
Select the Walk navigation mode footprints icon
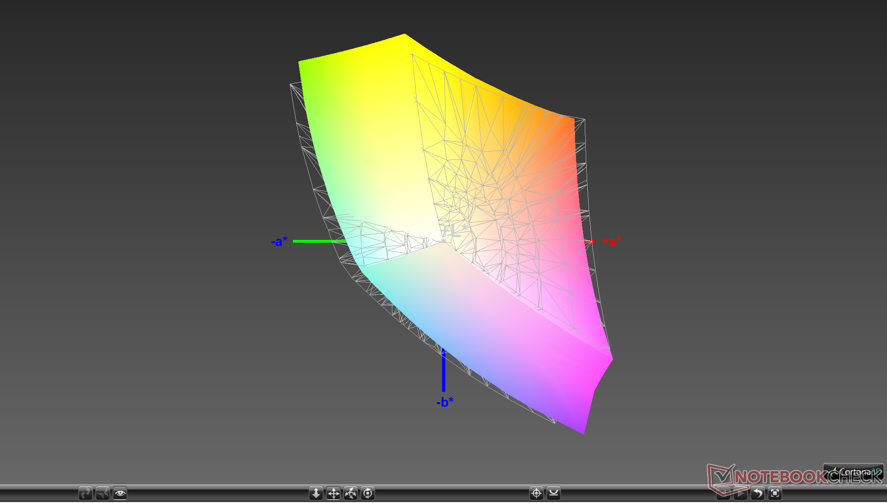point(86,493)
